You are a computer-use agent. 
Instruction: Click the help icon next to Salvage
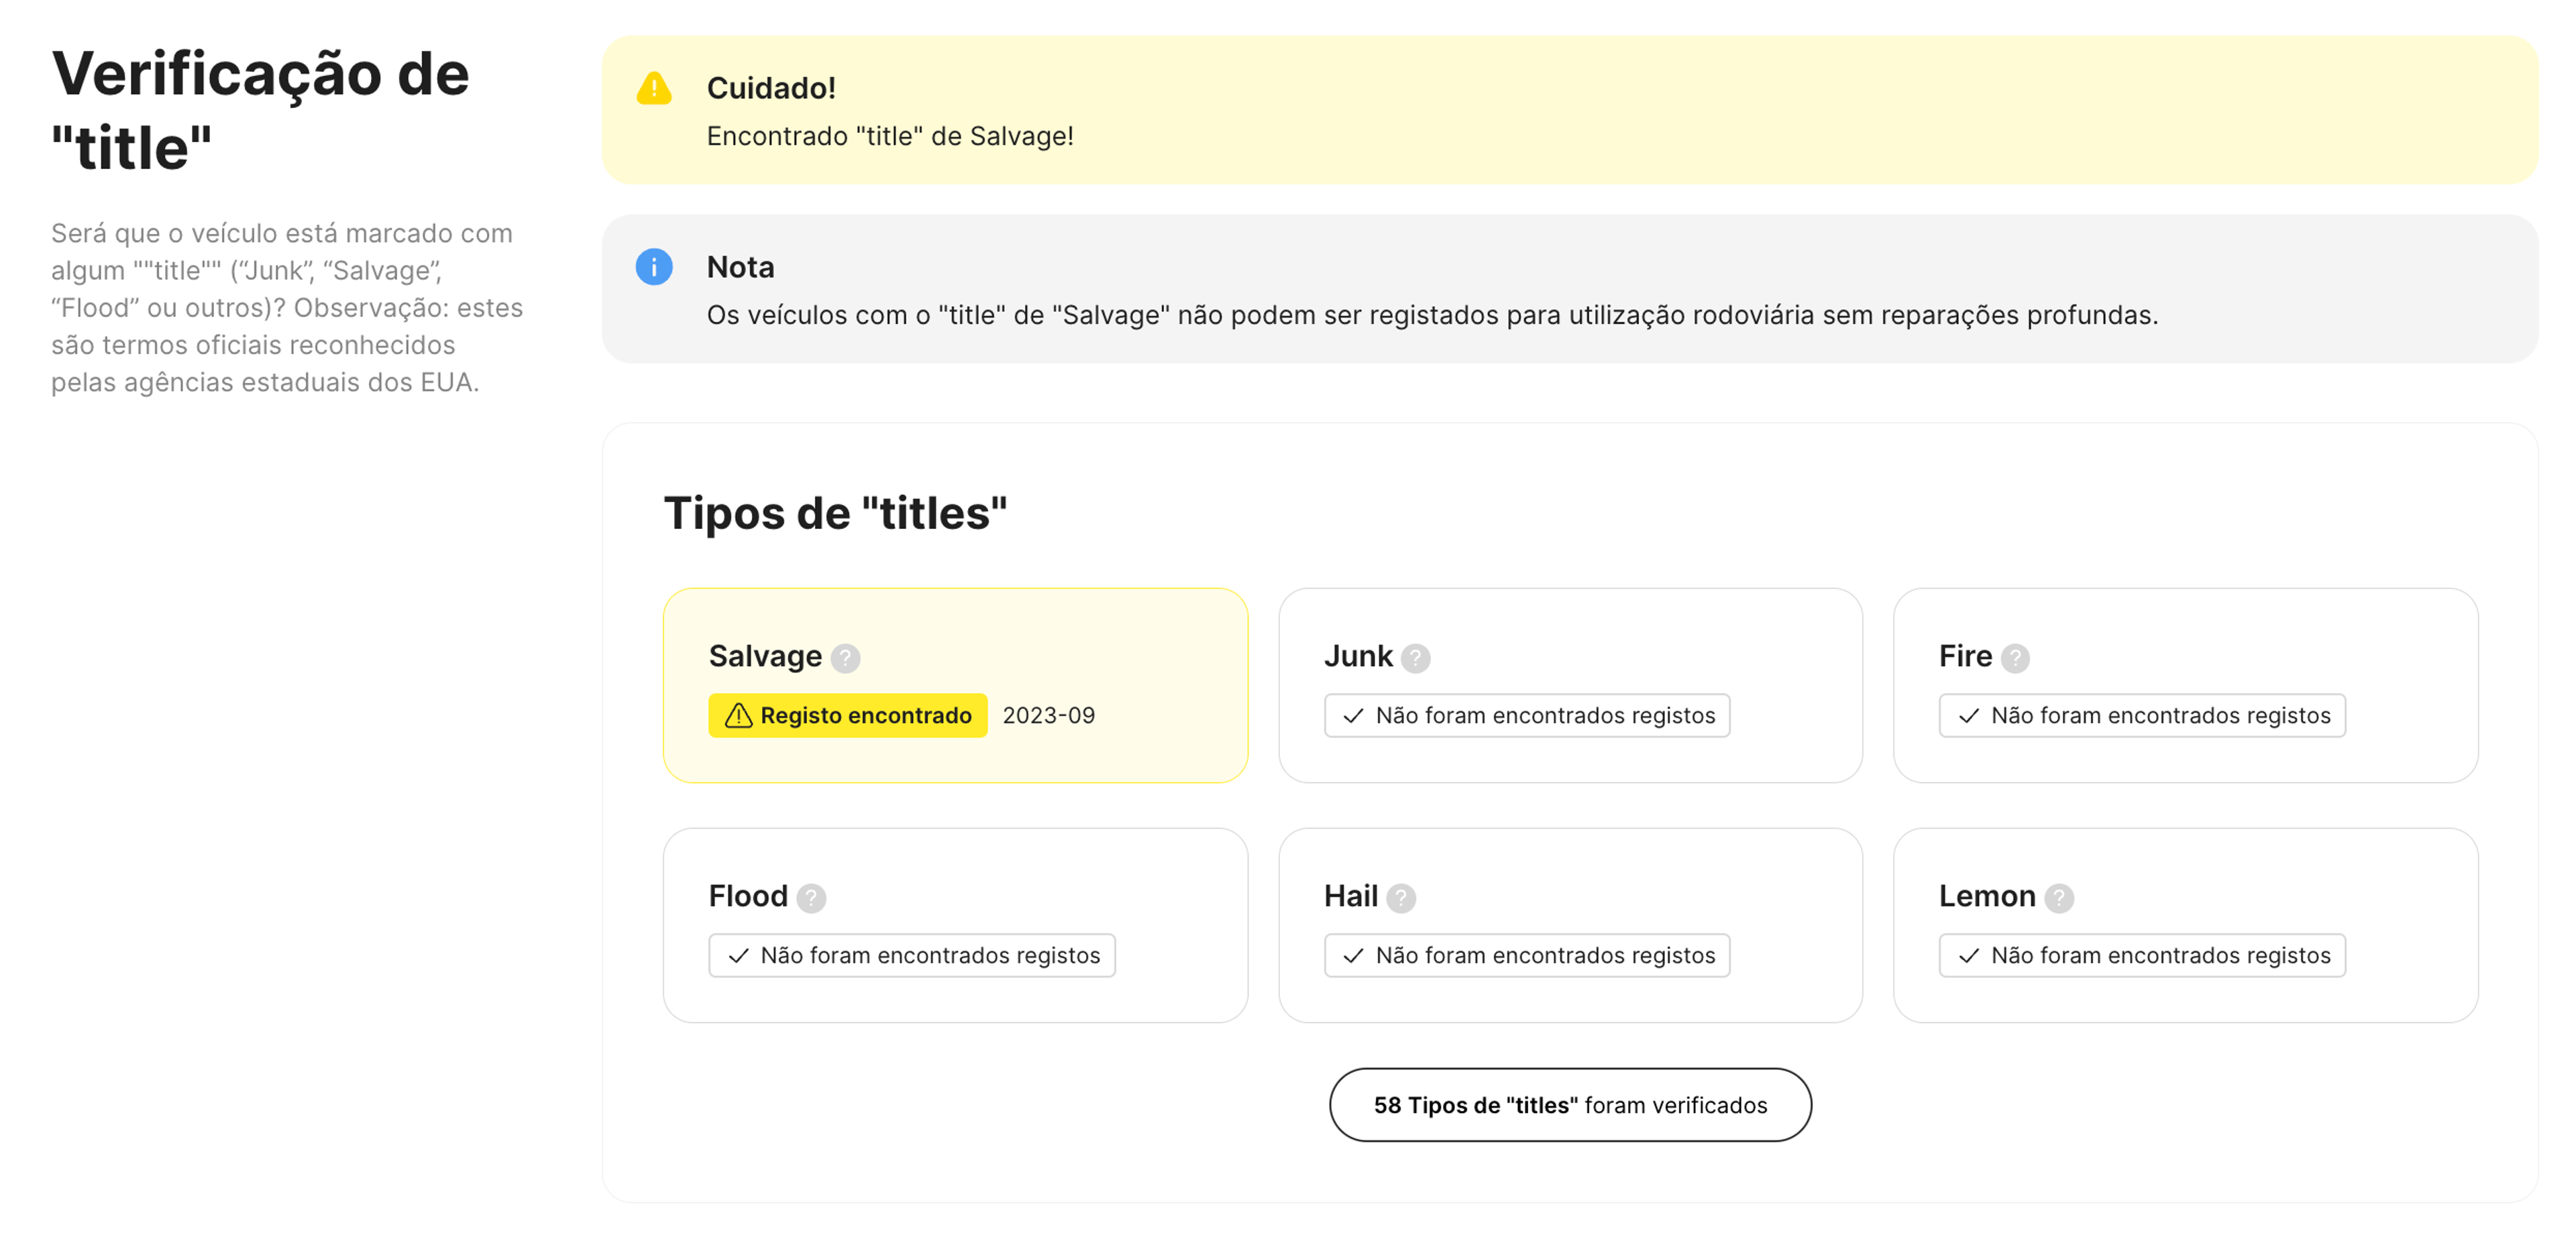[845, 658]
